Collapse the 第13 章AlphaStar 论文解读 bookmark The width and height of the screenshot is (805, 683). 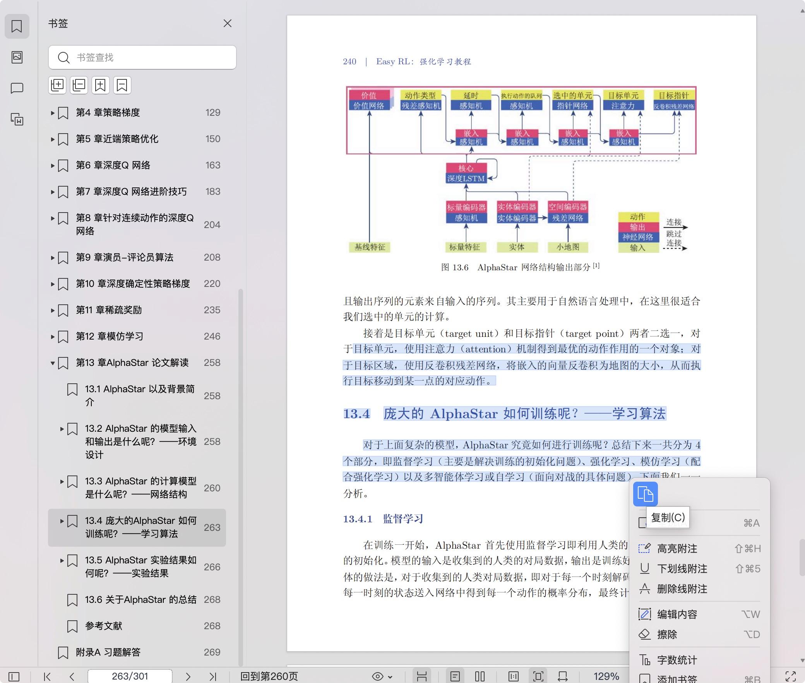(53, 363)
